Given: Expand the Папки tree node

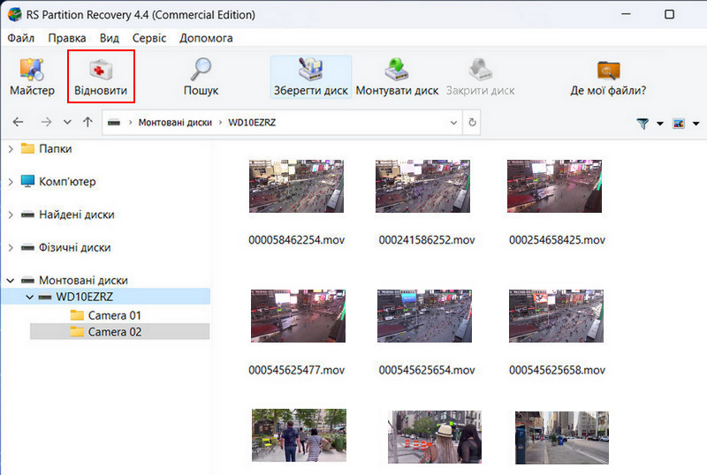Looking at the screenshot, I should click(x=11, y=148).
